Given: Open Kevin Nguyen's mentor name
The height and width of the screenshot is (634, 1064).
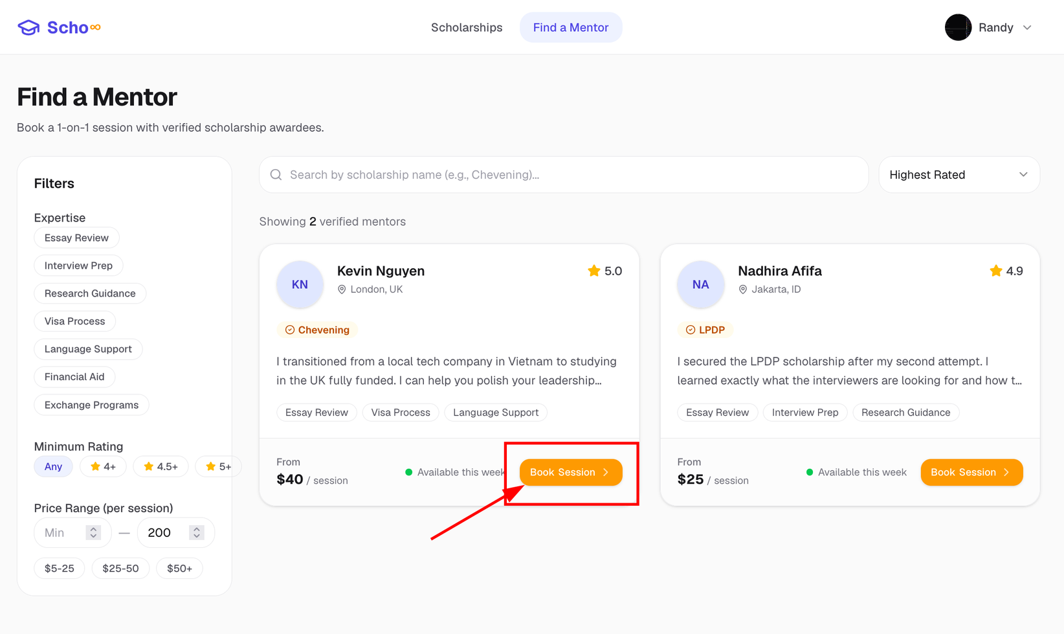Looking at the screenshot, I should (381, 271).
